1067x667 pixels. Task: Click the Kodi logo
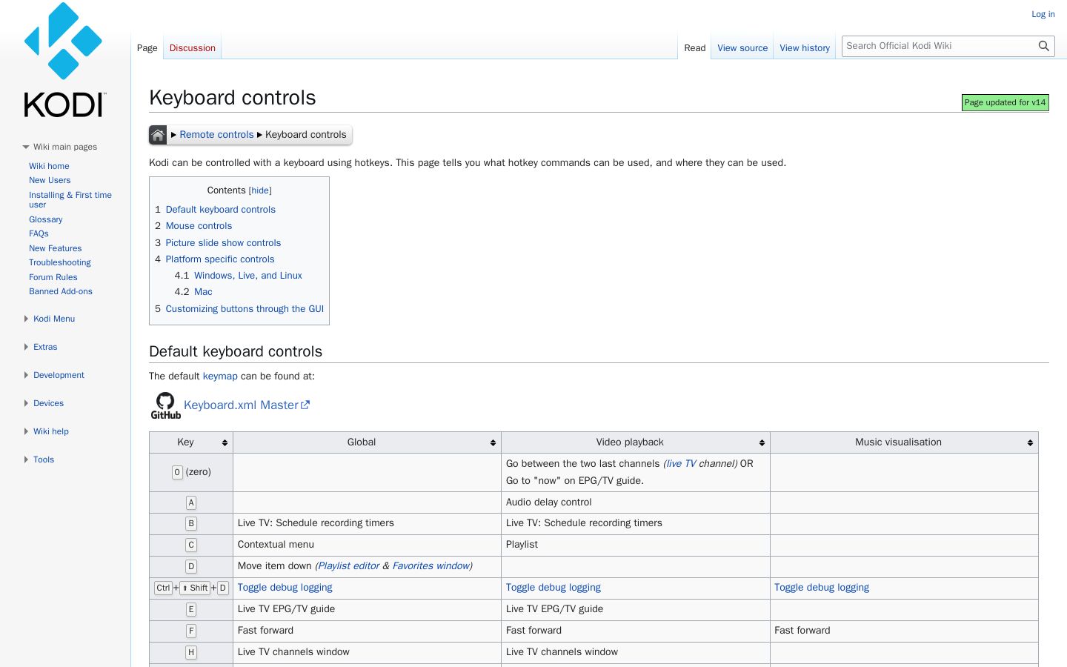[x=64, y=61]
